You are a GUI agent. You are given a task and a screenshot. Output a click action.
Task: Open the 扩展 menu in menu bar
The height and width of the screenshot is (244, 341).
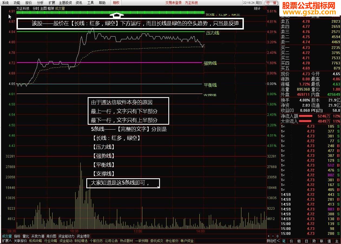[x=52, y=3]
